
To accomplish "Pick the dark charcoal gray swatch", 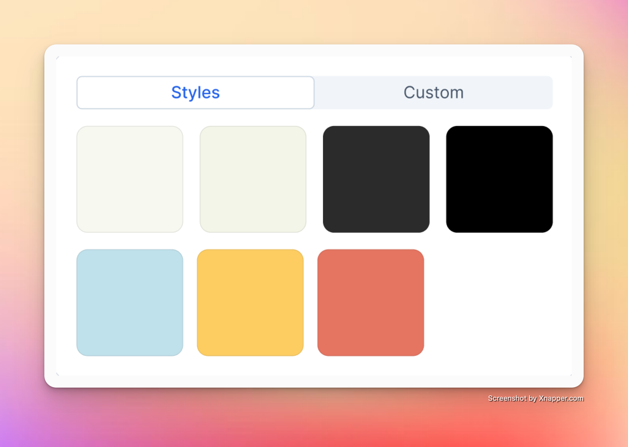I will tap(376, 179).
